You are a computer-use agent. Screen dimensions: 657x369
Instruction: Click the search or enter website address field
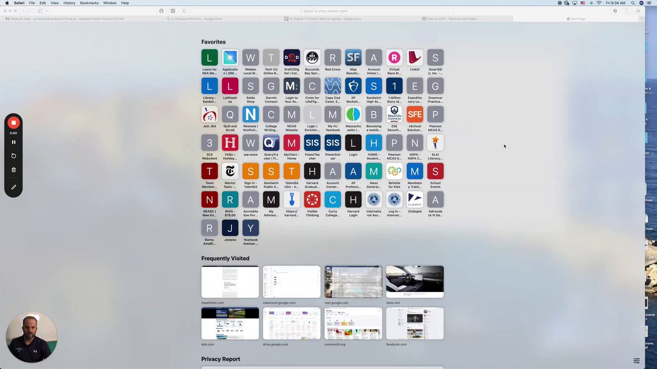coord(322,11)
